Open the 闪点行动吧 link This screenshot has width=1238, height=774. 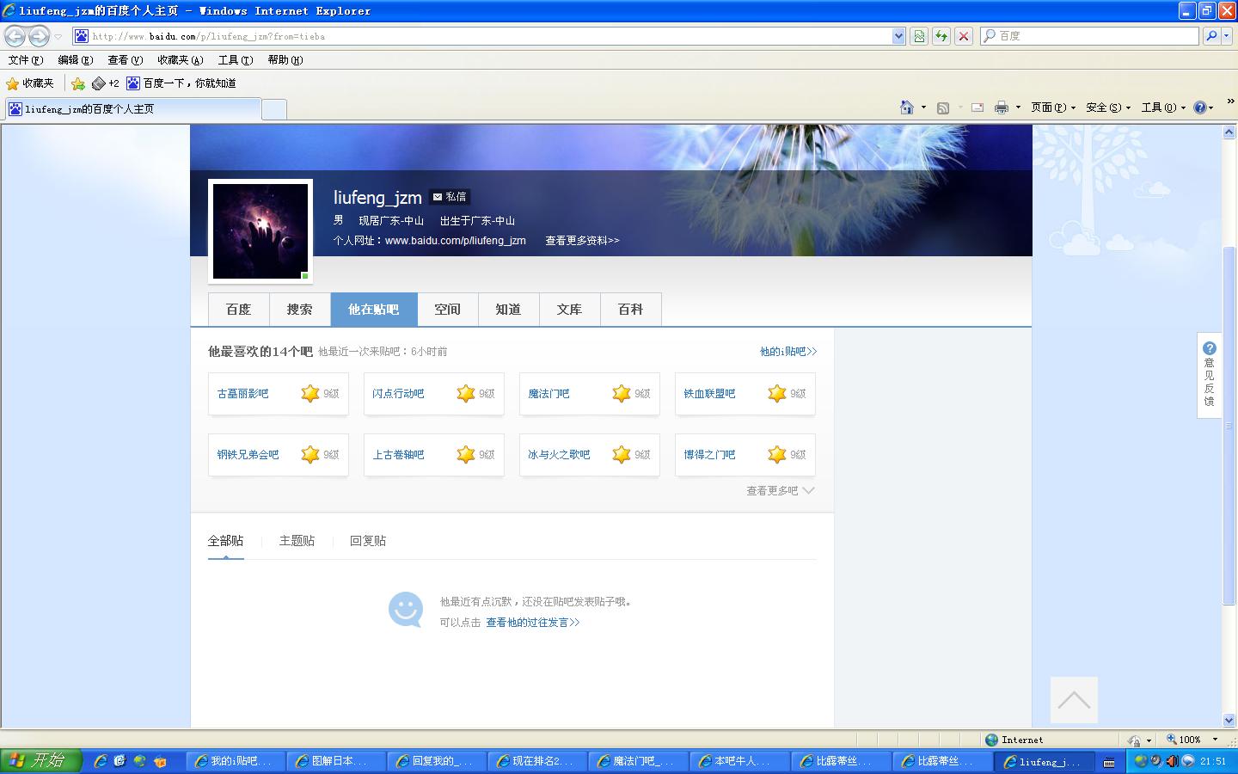coord(398,394)
